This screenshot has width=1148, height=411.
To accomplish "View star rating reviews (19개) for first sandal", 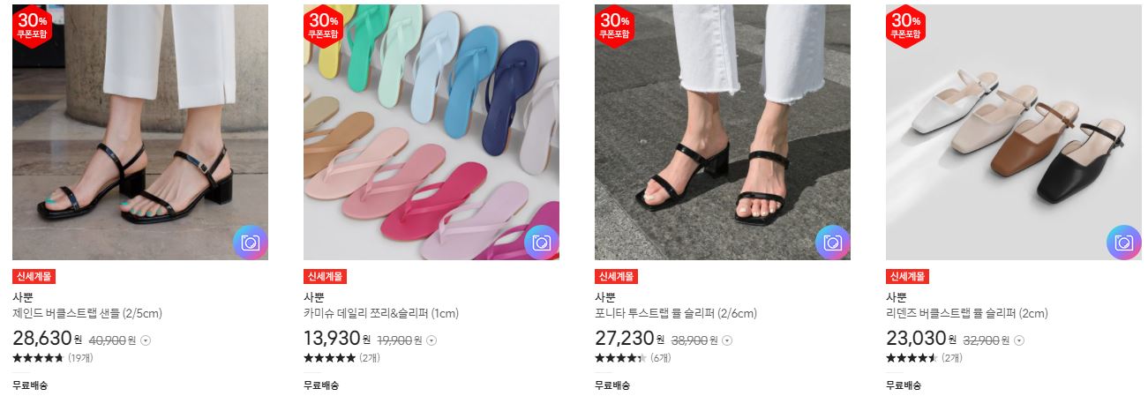I will click(x=53, y=358).
